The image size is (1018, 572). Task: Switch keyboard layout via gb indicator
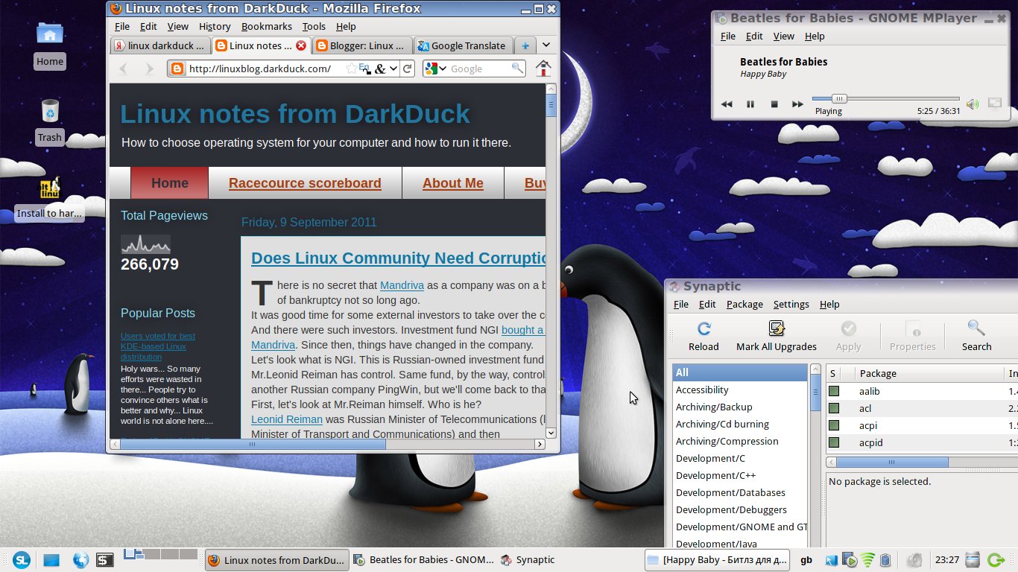(806, 559)
